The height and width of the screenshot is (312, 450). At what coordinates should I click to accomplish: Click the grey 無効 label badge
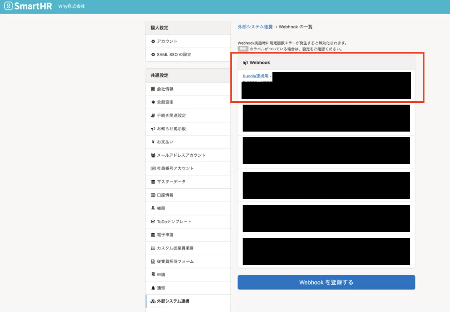coord(243,49)
